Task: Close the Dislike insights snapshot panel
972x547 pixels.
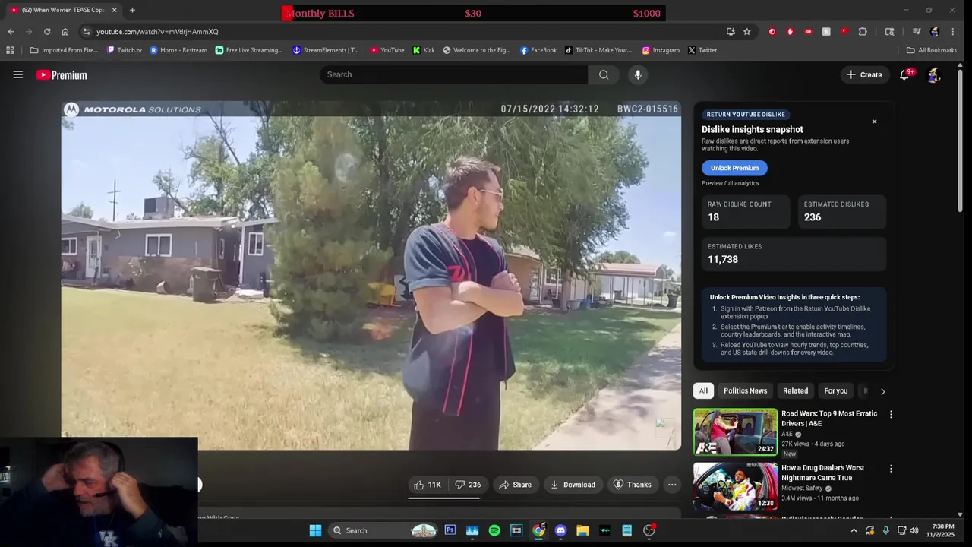Action: (874, 122)
